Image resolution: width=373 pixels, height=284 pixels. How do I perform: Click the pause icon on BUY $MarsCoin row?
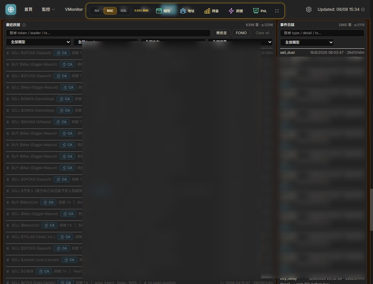pyautogui.click(x=8, y=203)
